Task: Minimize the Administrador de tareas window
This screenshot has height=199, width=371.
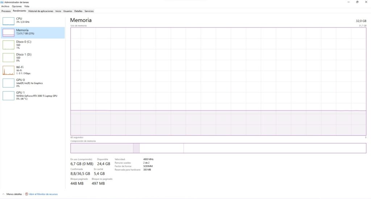Action: point(349,2)
